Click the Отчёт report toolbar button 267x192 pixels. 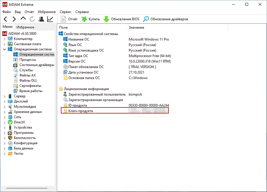coord(69,19)
